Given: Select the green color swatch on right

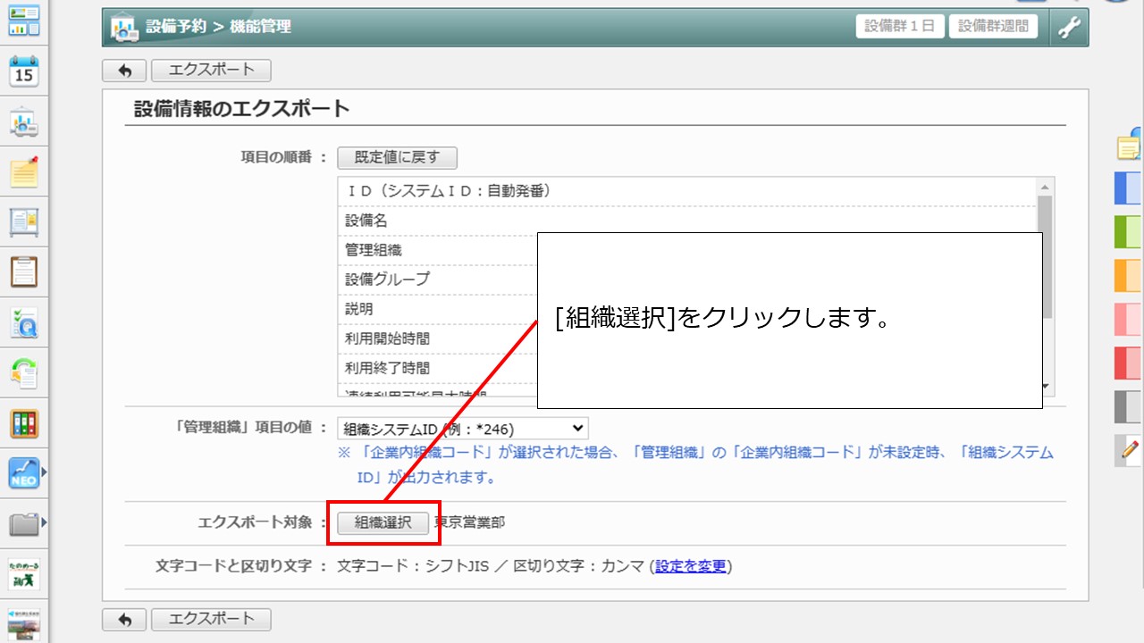Looking at the screenshot, I should pos(1128,231).
